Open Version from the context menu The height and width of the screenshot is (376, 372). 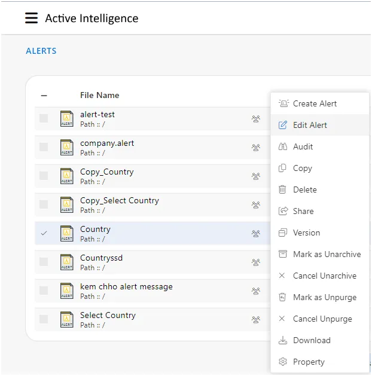(x=320, y=233)
